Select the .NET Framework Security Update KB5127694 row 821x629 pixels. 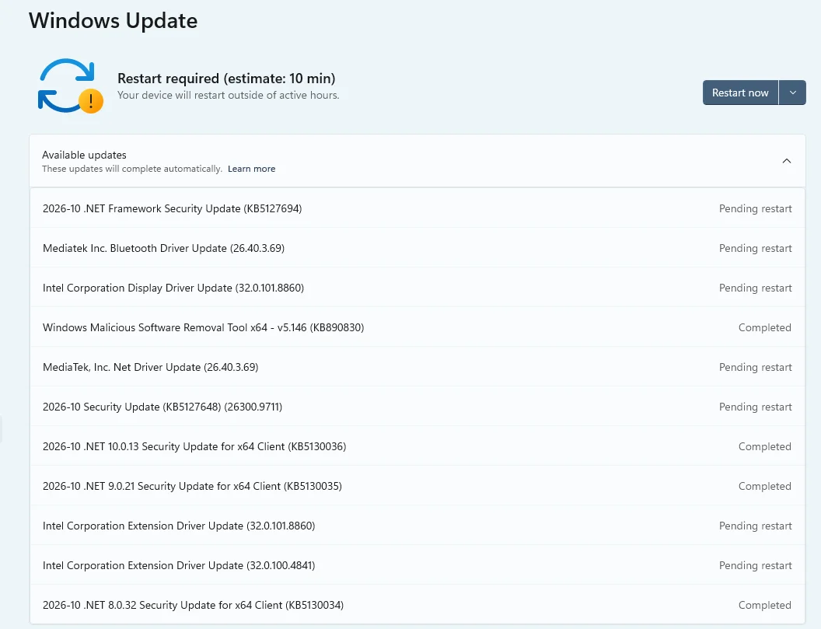click(417, 208)
